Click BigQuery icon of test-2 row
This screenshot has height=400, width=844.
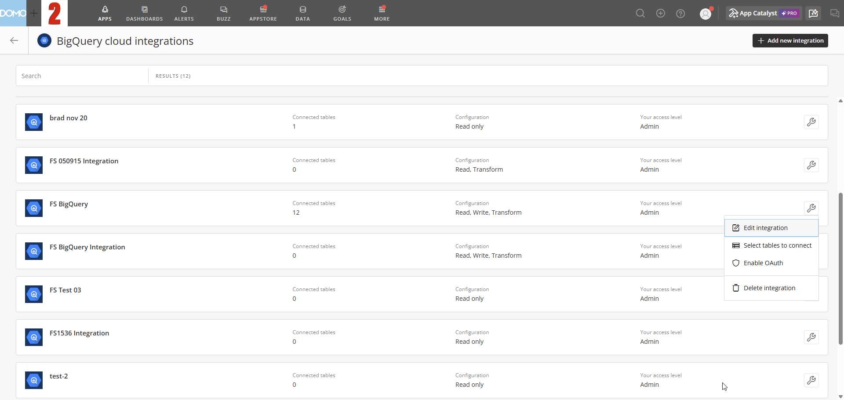(x=34, y=380)
